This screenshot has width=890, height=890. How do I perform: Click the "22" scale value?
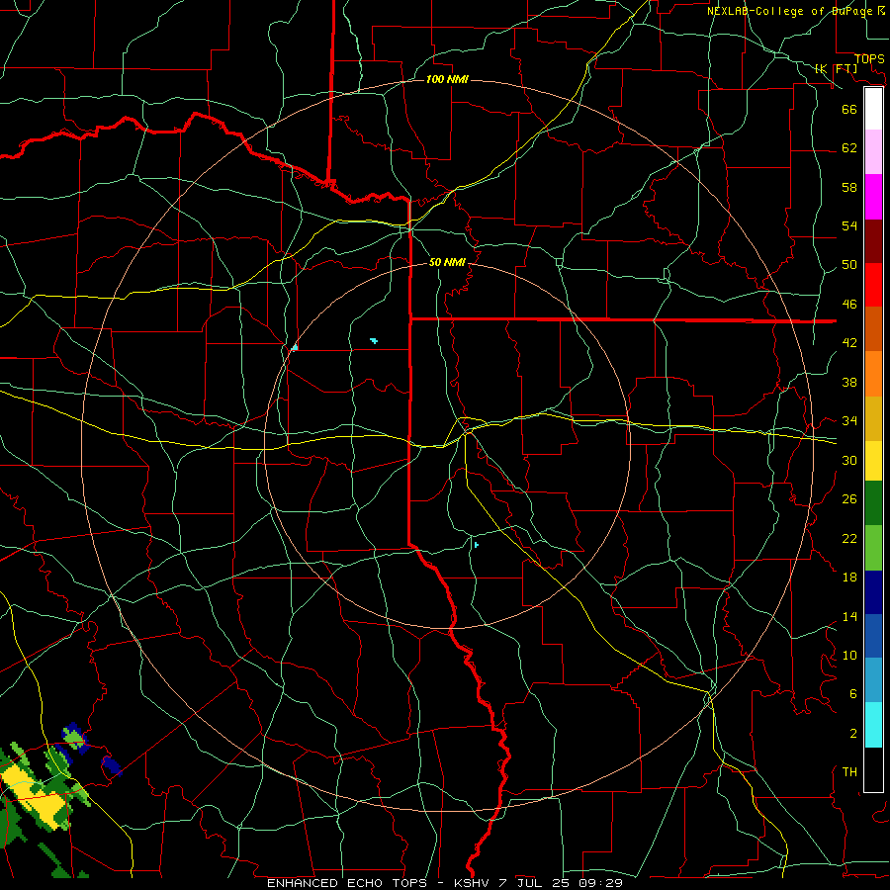pyautogui.click(x=849, y=539)
